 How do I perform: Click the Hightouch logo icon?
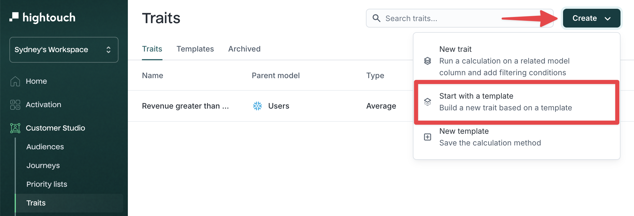[14, 17]
